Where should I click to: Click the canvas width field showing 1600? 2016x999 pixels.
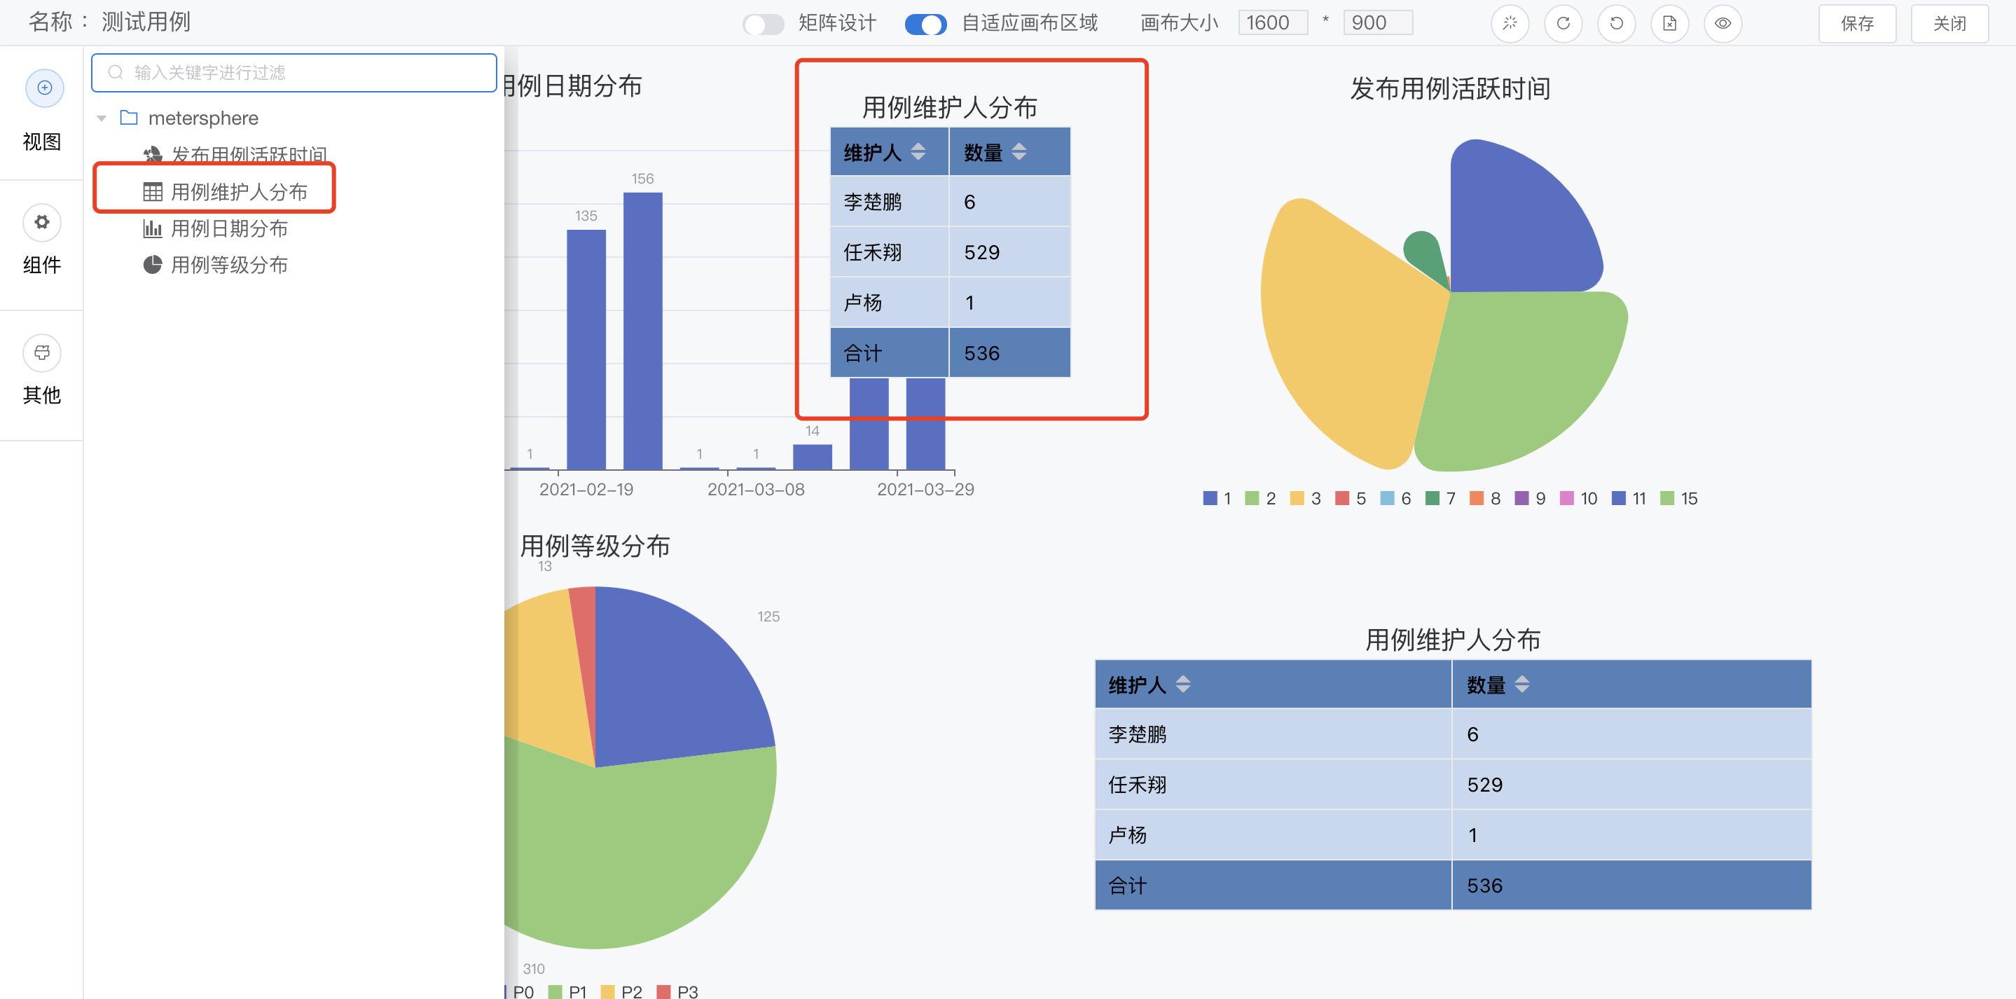click(x=1272, y=22)
